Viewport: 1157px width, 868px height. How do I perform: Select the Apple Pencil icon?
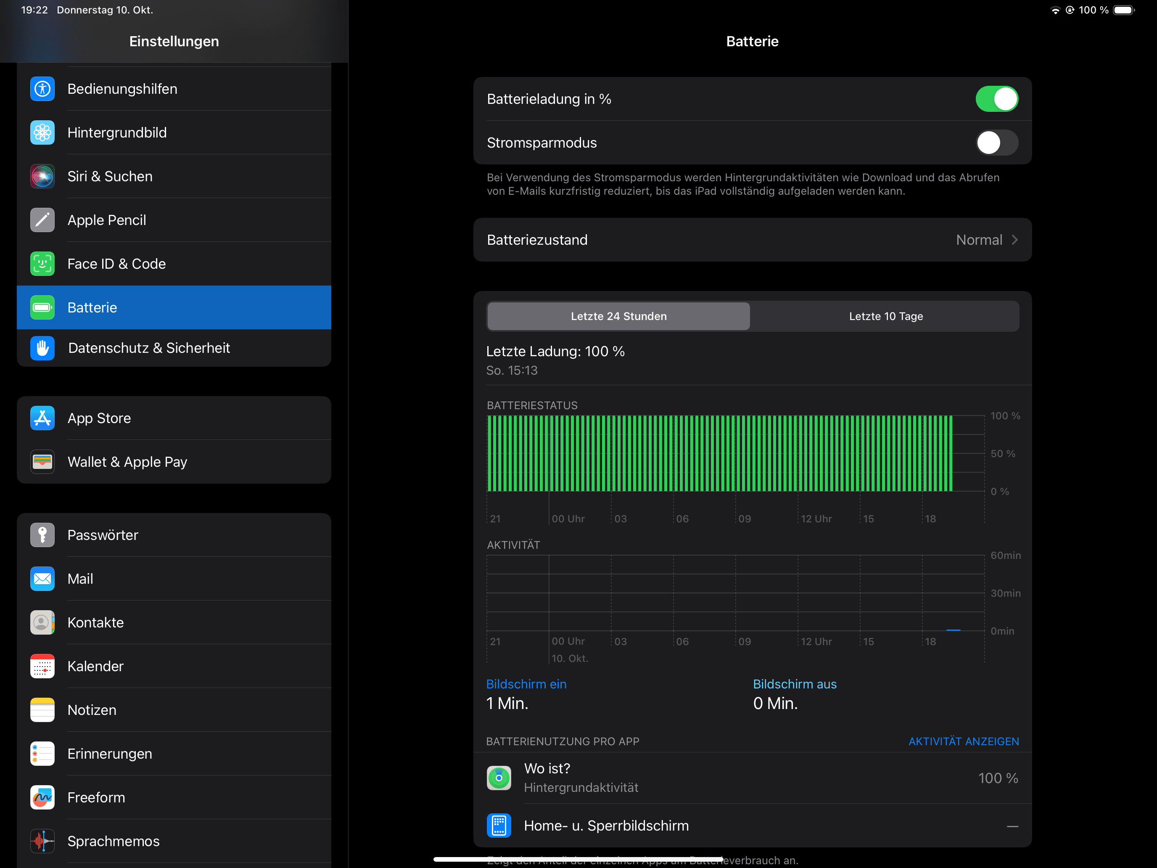click(x=42, y=220)
